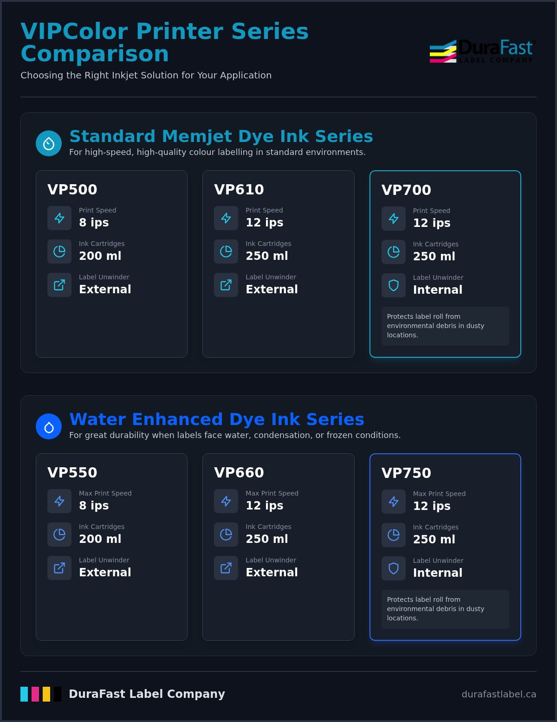Click VP610 ink cartridges pie icon
The height and width of the screenshot is (722, 557).
coord(226,251)
